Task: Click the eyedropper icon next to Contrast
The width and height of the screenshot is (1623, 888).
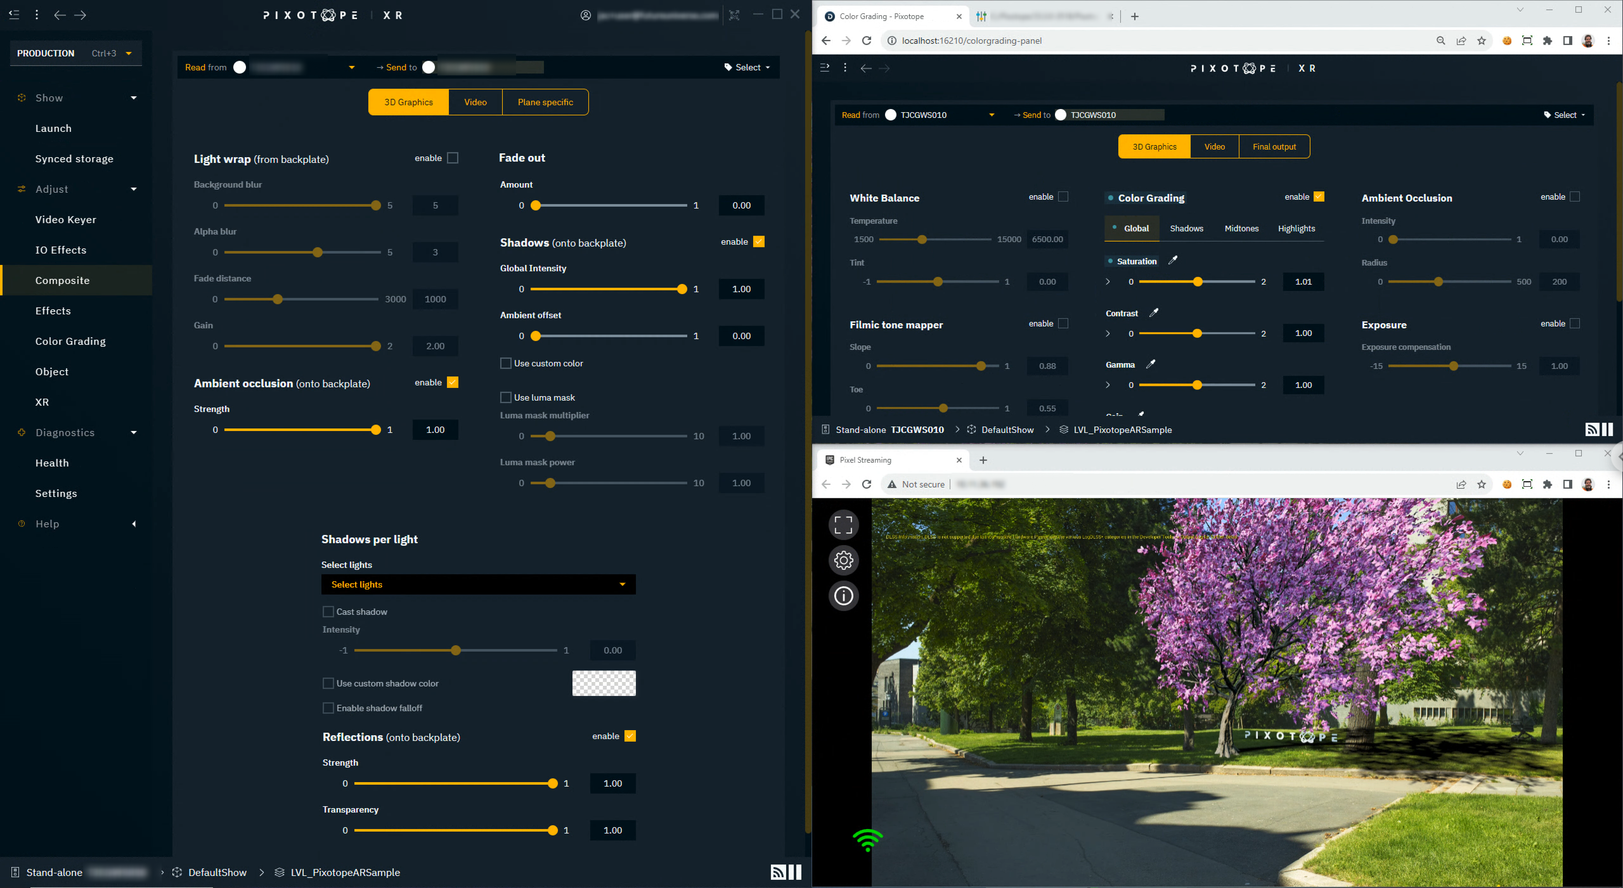Action: click(x=1154, y=313)
